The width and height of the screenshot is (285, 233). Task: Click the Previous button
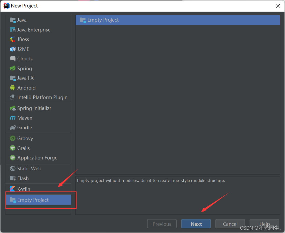pyautogui.click(x=162, y=224)
